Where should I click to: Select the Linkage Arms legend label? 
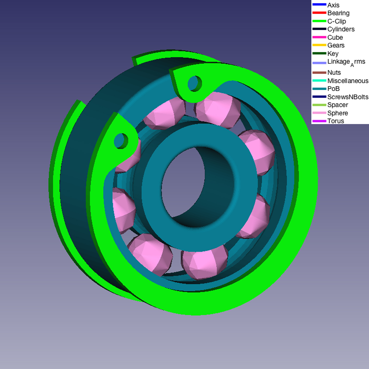[346, 62]
